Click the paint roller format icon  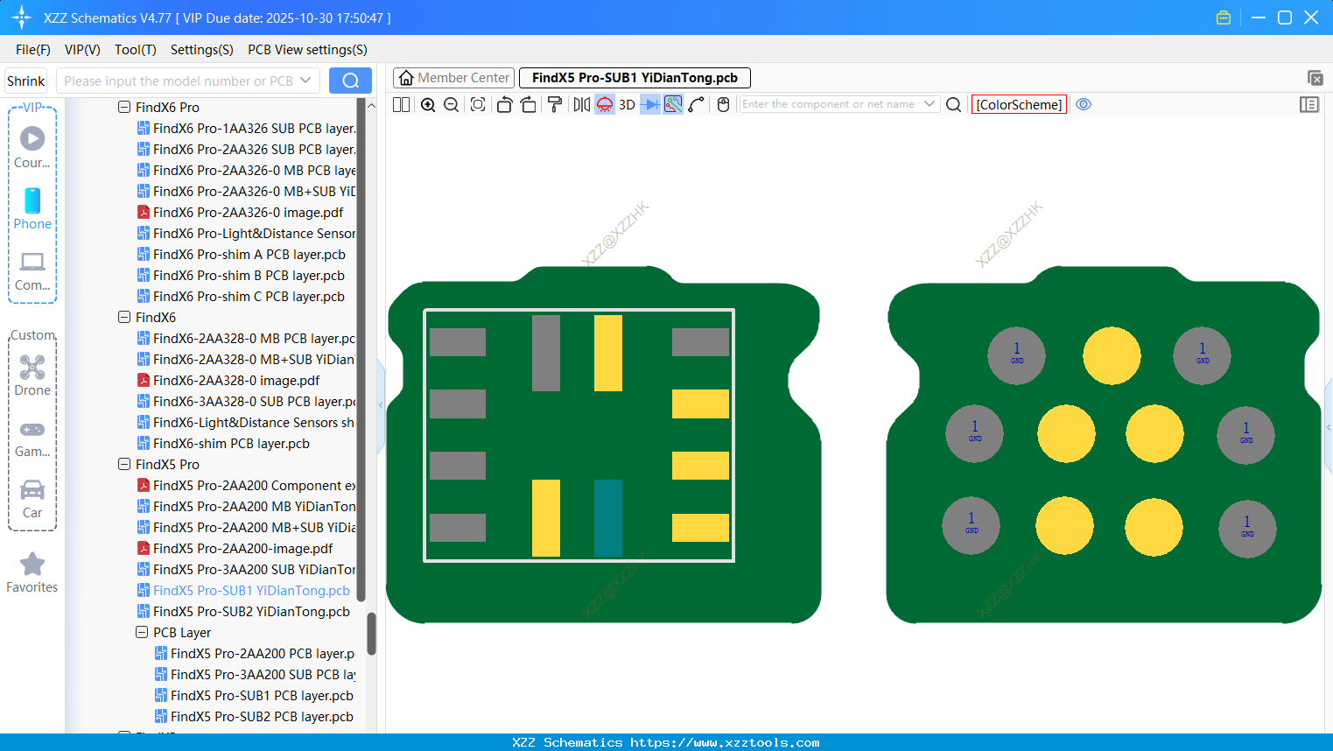(x=555, y=105)
